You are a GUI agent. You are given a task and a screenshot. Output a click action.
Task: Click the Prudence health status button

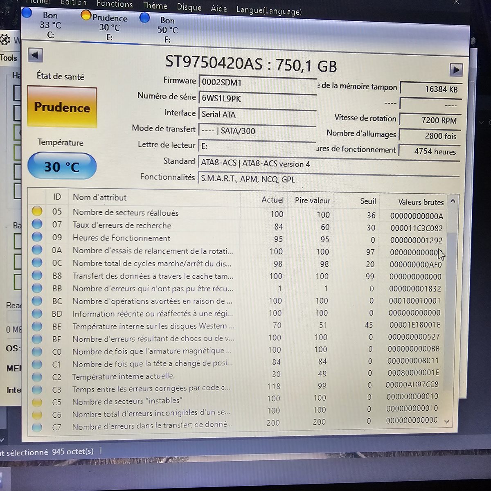tap(62, 107)
